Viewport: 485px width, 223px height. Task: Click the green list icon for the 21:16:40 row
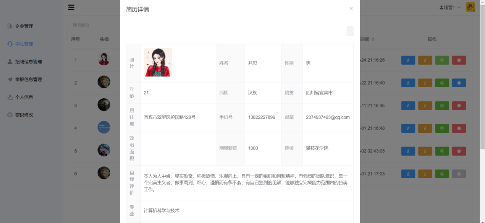[x=442, y=83]
